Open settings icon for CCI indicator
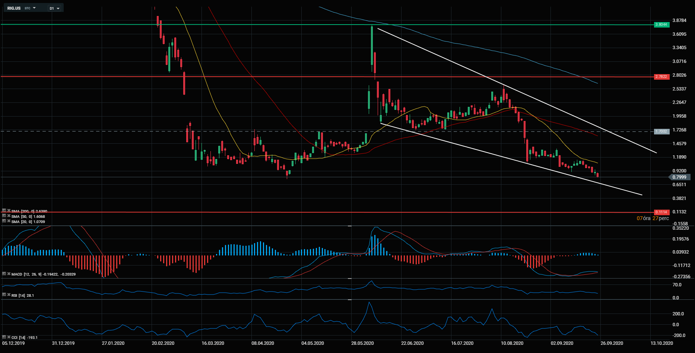Viewport: 695px width, 353px height. (4, 337)
